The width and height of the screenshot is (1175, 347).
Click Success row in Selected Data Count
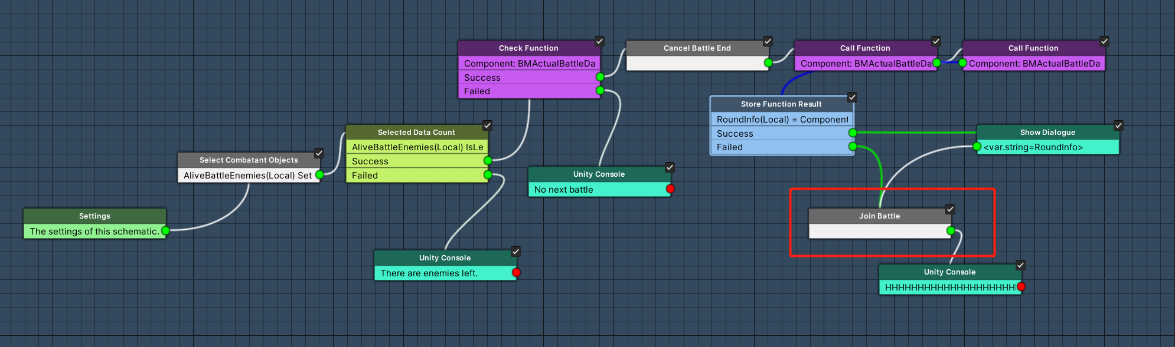[x=417, y=161]
